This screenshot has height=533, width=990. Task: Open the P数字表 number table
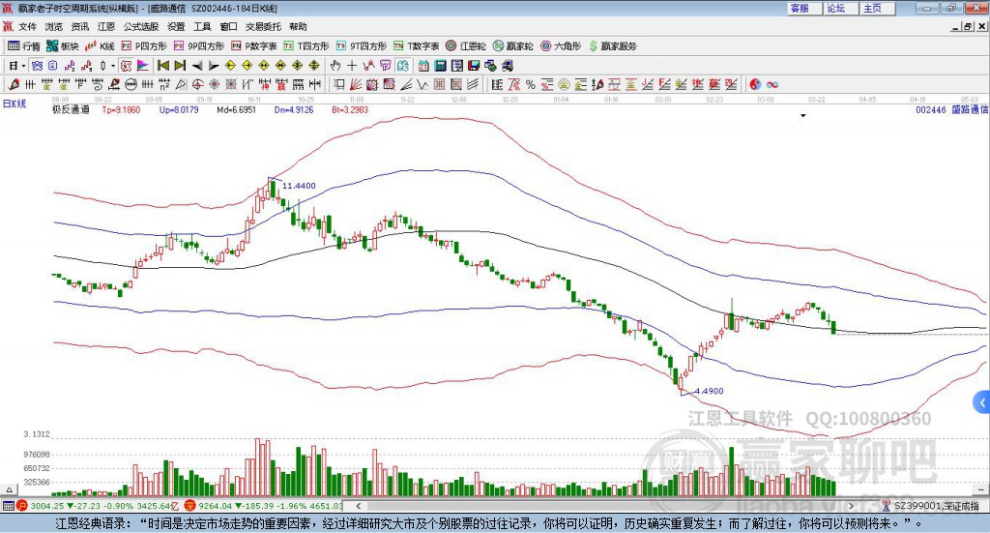pyautogui.click(x=254, y=46)
